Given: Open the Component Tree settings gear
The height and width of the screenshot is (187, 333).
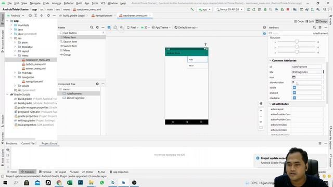Looking at the screenshot, I should click(x=97, y=84).
